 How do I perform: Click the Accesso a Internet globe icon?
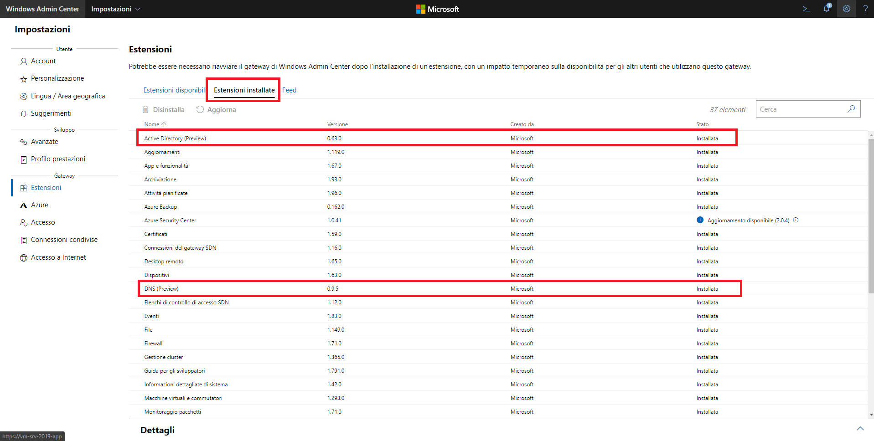coord(24,258)
